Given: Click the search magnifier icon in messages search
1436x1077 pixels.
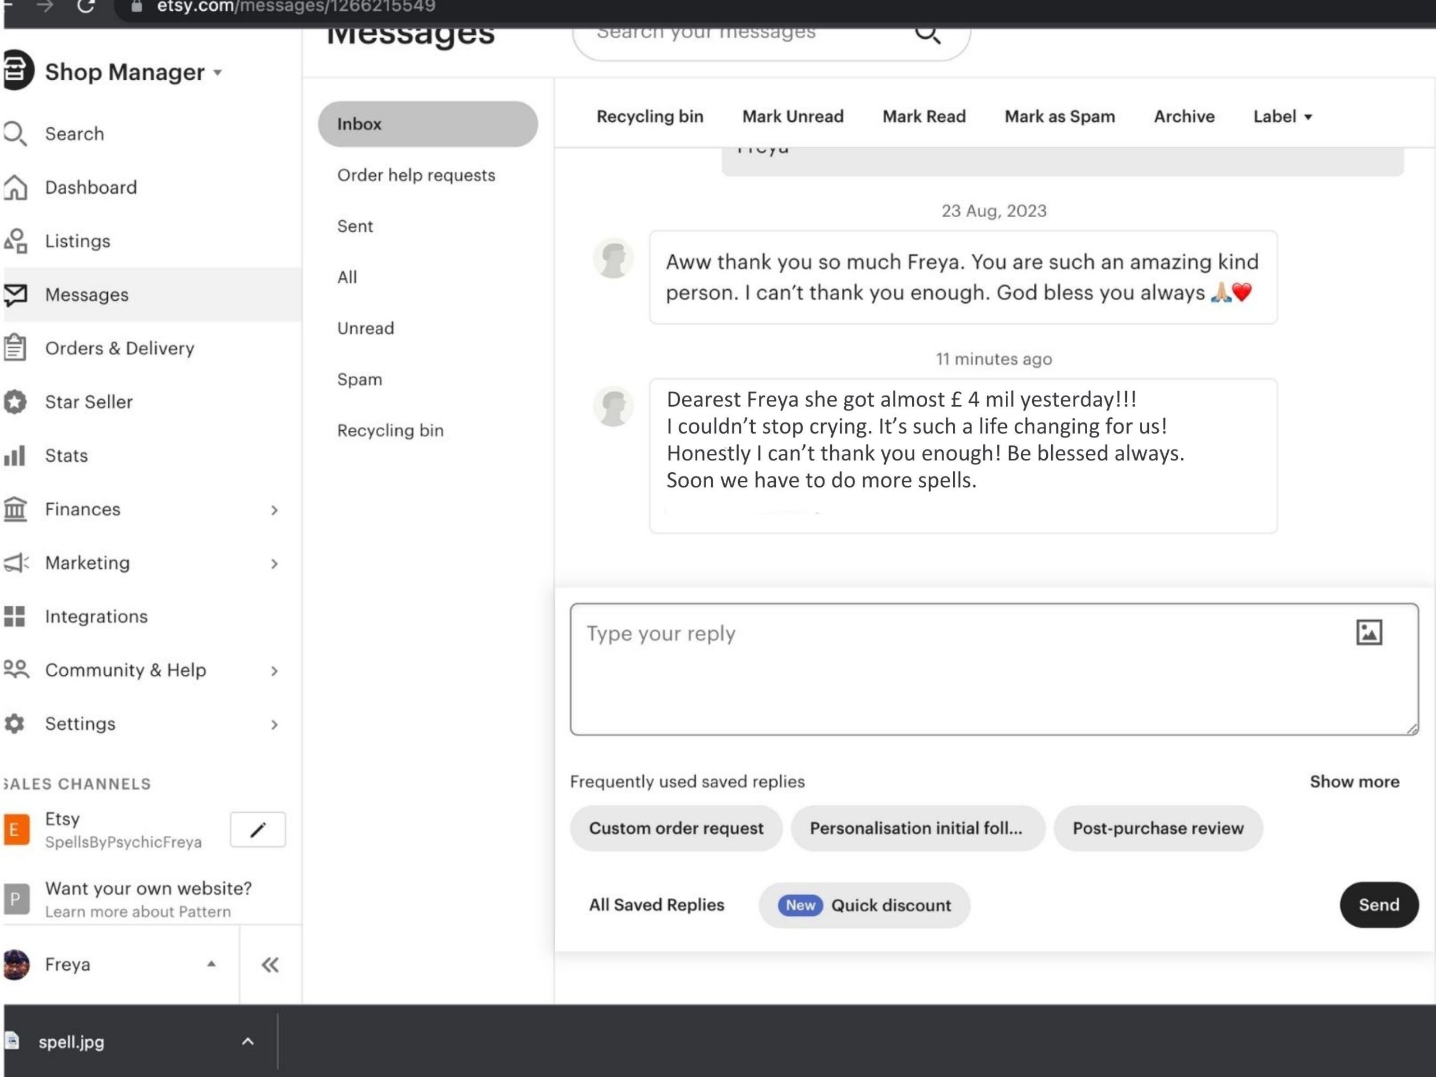Looking at the screenshot, I should [927, 33].
